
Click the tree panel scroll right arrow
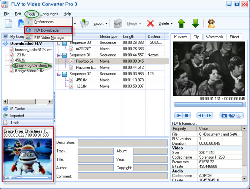click(50, 101)
